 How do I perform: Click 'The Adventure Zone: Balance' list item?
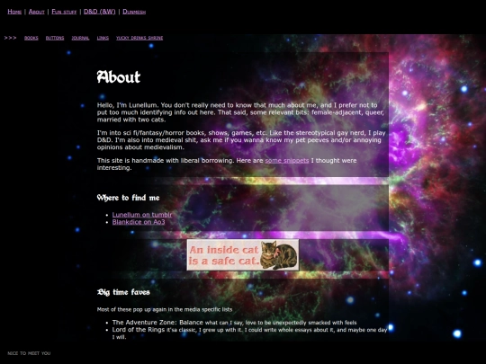[234, 323]
